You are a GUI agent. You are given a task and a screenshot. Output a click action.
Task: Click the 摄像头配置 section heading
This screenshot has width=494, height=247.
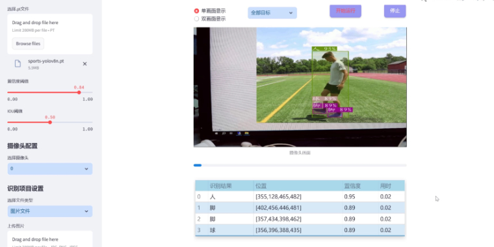coord(22,146)
